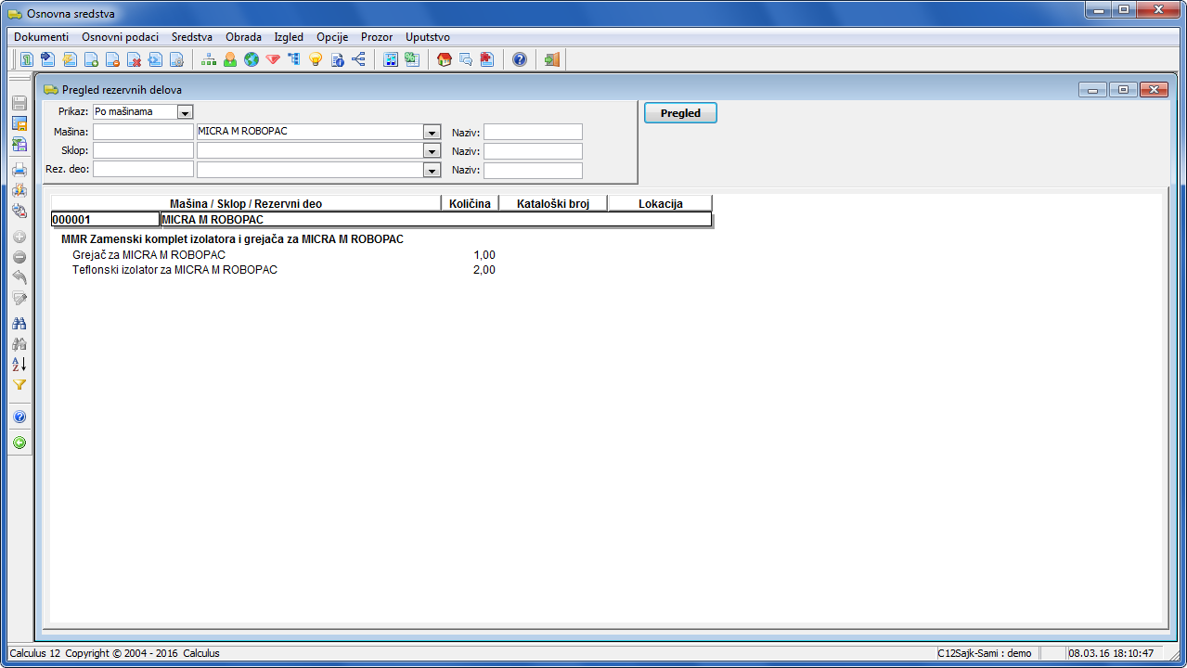Image resolution: width=1187 pixels, height=668 pixels.
Task: Click the yellow light bulb toolbar icon
Action: pyautogui.click(x=316, y=60)
